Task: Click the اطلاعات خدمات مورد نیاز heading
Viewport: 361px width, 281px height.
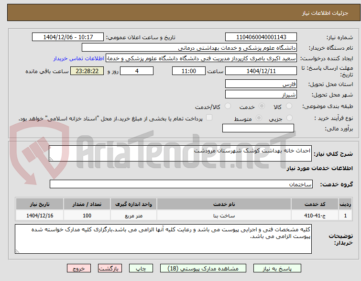Action: coord(319,168)
